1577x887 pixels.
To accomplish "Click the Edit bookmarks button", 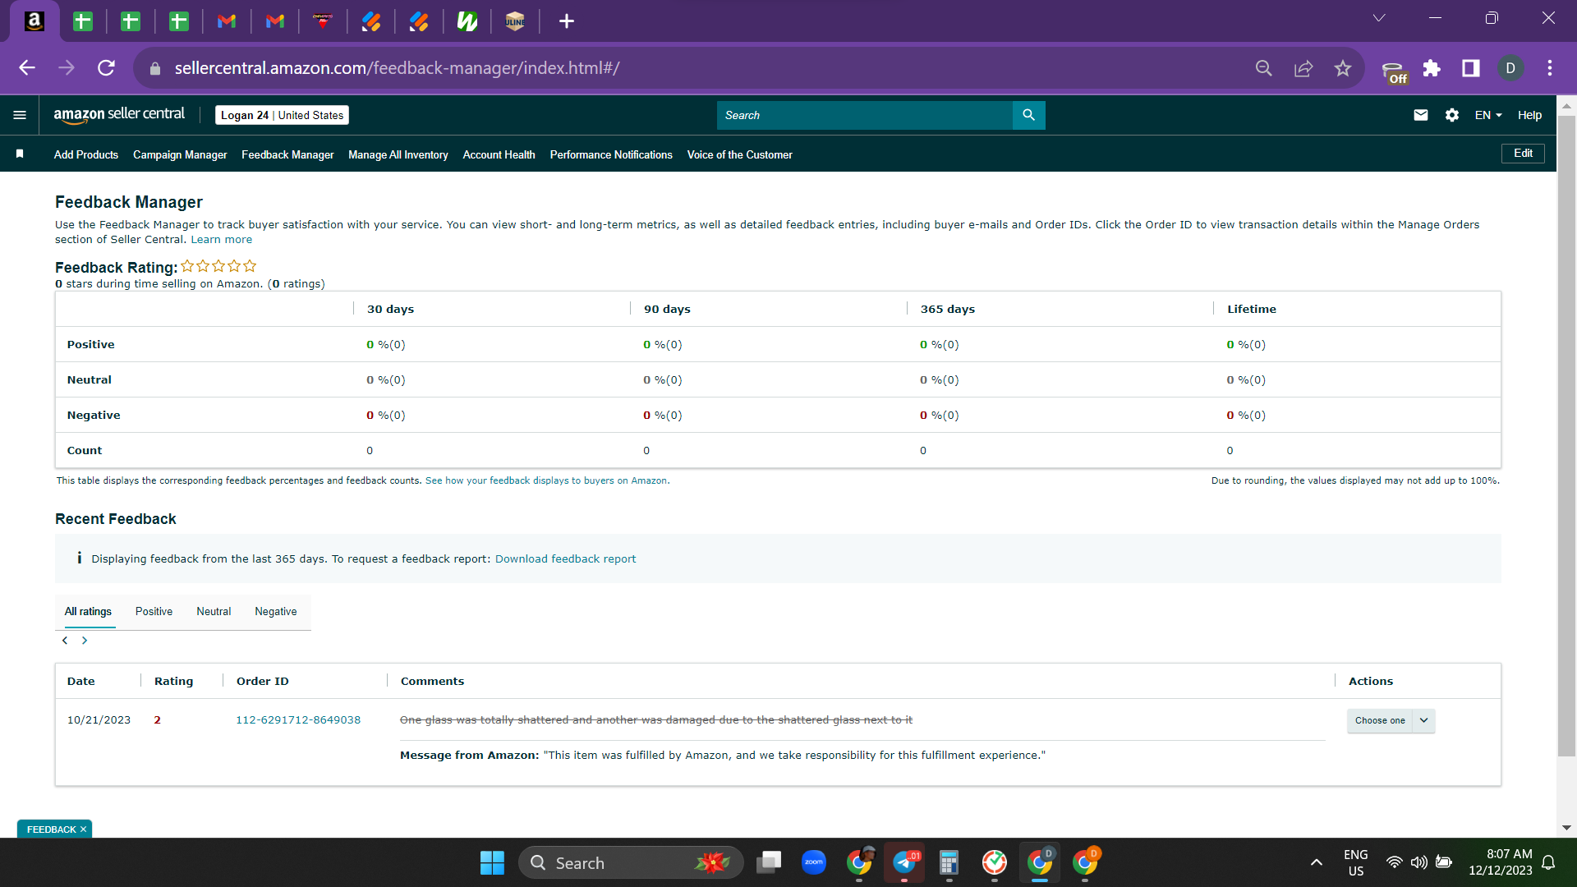I will [1523, 154].
